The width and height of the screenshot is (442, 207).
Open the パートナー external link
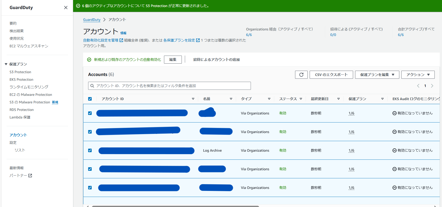21,176
